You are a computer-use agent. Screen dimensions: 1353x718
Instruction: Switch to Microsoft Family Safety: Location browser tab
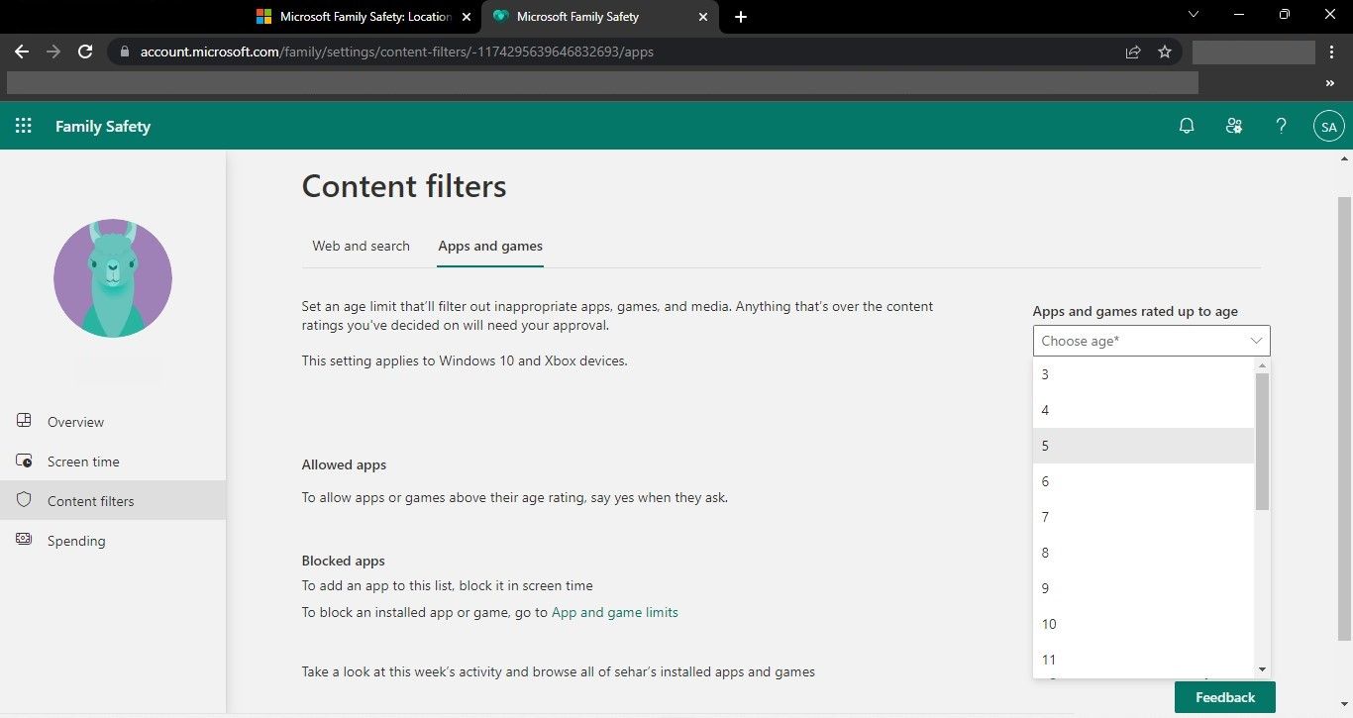362,17
